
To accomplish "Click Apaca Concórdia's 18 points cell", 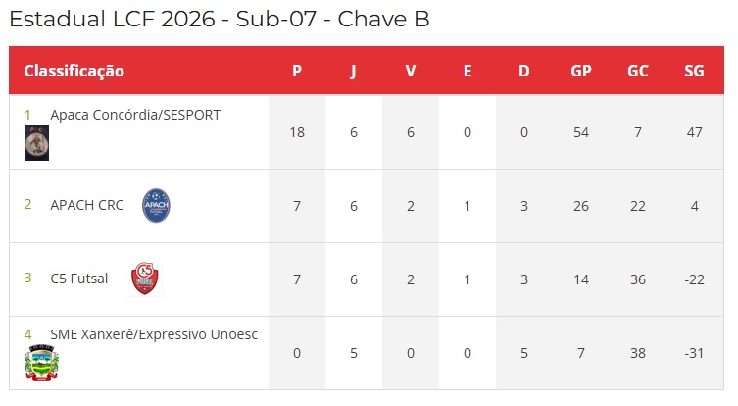I will (297, 132).
